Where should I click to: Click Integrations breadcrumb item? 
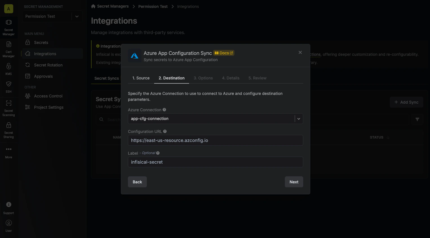[188, 6]
